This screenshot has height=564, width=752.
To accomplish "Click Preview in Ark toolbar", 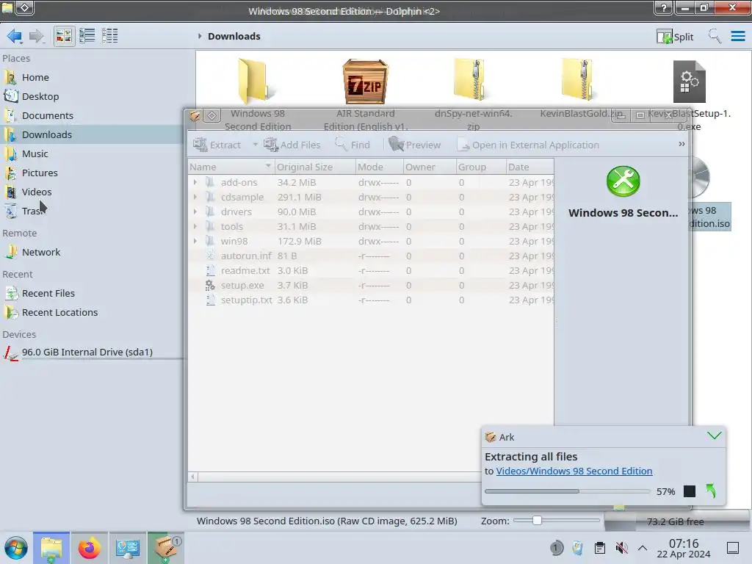I will 414,145.
